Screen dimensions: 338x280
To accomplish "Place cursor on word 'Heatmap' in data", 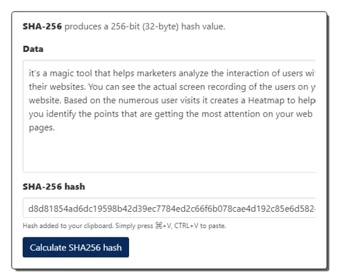I will coord(266,101).
